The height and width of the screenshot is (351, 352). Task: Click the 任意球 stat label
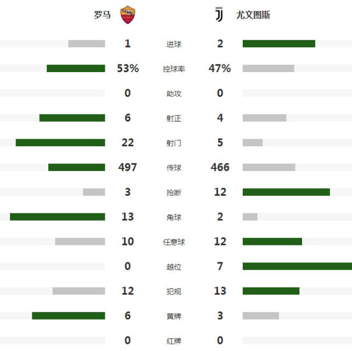click(174, 242)
